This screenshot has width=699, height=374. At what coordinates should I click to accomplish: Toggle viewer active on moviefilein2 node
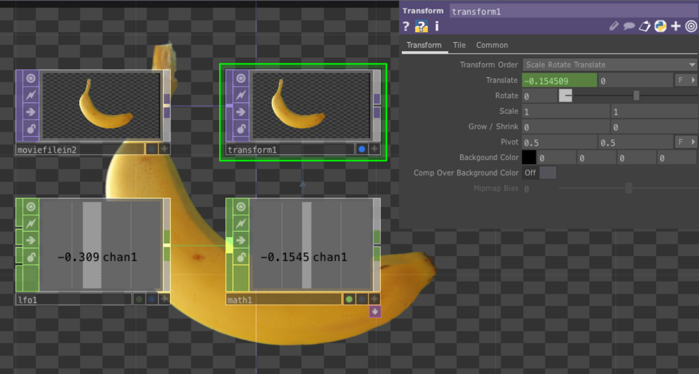click(31, 78)
